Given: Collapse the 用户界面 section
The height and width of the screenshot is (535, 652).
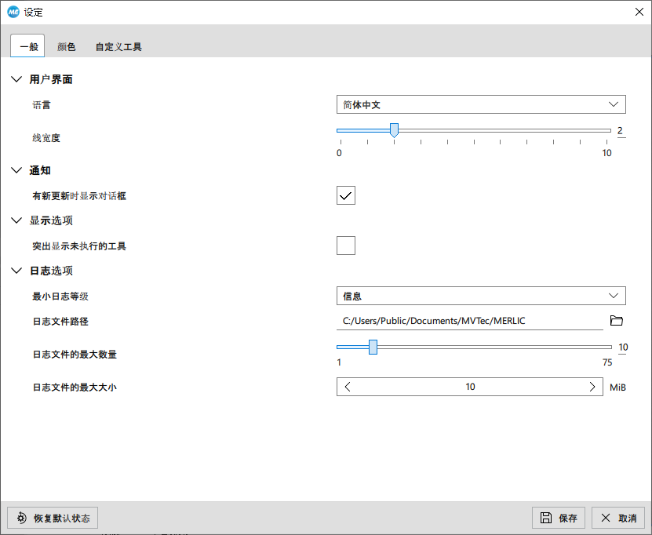Looking at the screenshot, I should click(17, 79).
